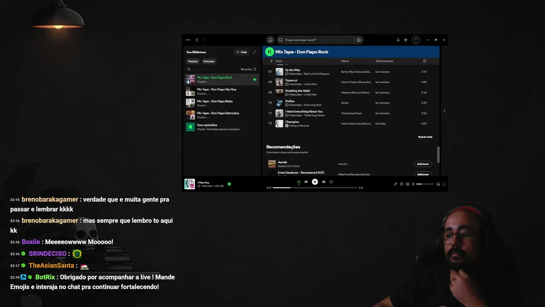Open the Three Days Grace album link
The image size is (545, 307).
tap(351, 113)
